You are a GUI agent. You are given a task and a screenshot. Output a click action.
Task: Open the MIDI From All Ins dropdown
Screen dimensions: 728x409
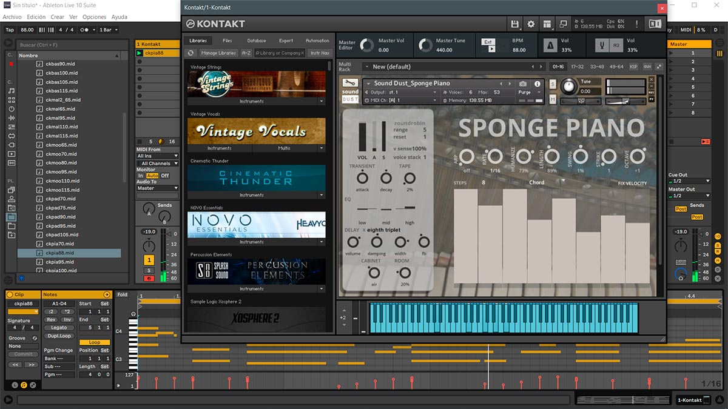pyautogui.click(x=158, y=156)
